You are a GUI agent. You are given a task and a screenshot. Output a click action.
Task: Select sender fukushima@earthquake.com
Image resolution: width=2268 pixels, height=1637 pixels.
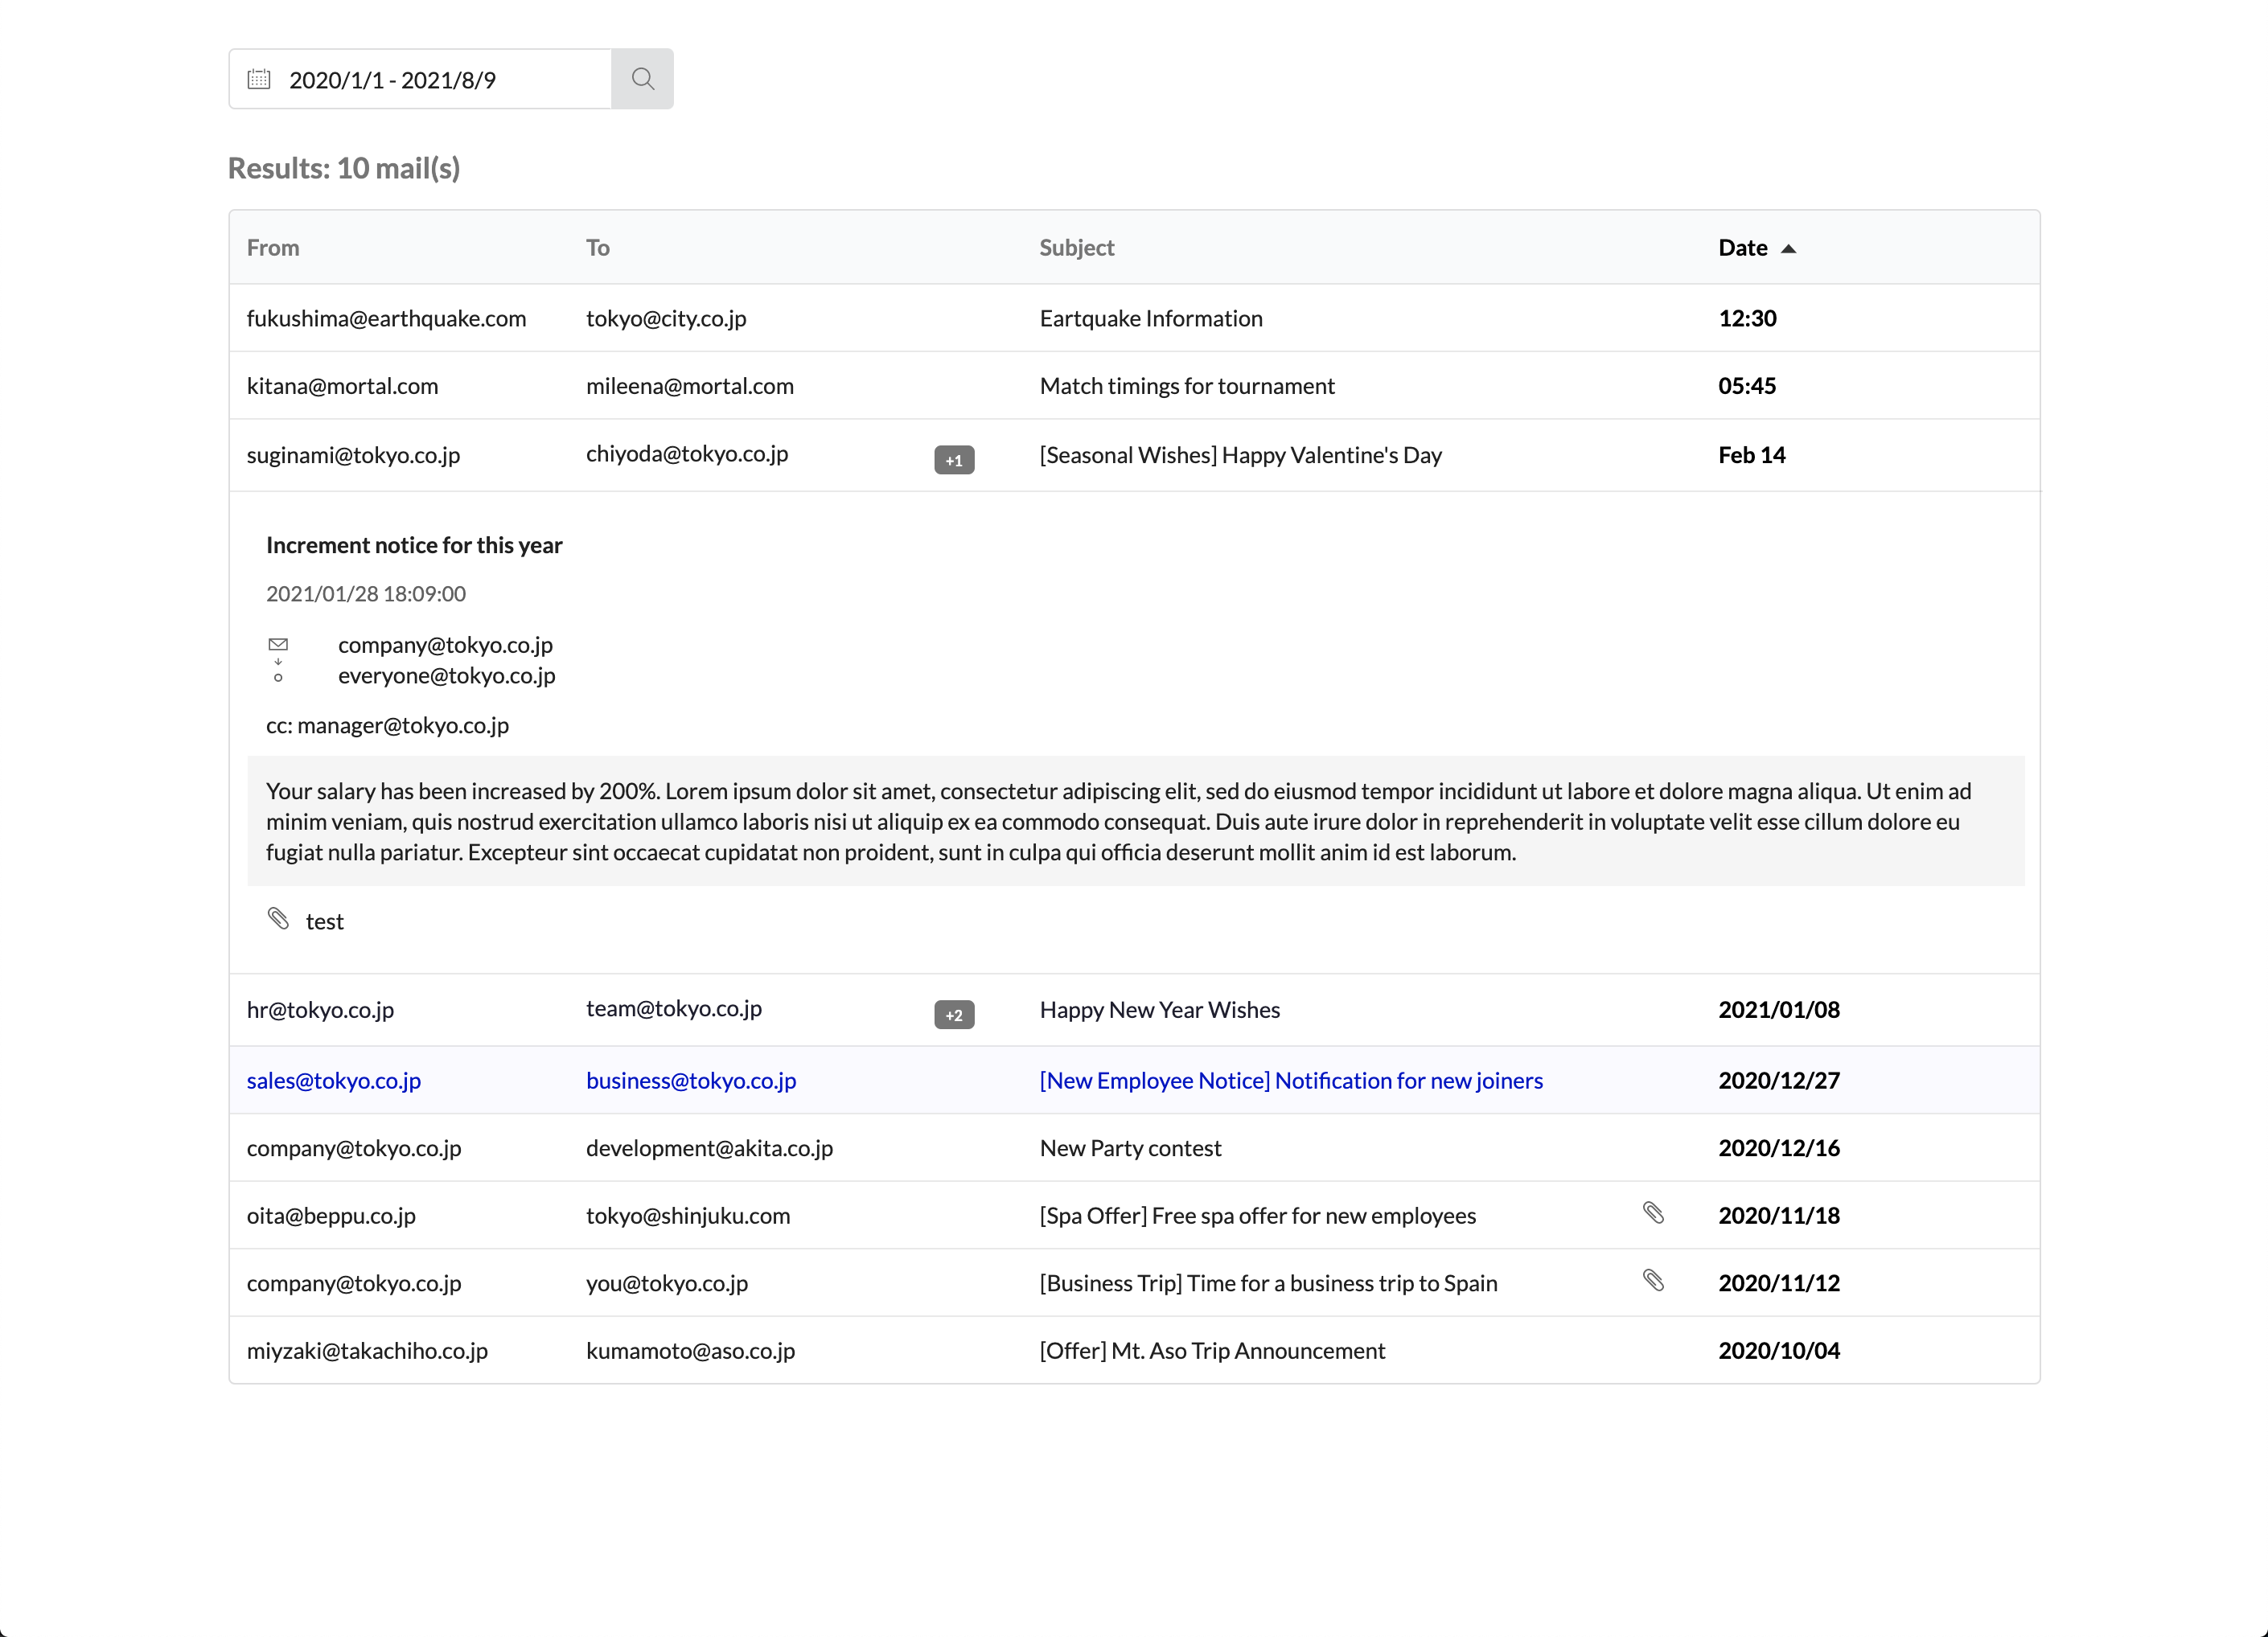click(x=386, y=318)
